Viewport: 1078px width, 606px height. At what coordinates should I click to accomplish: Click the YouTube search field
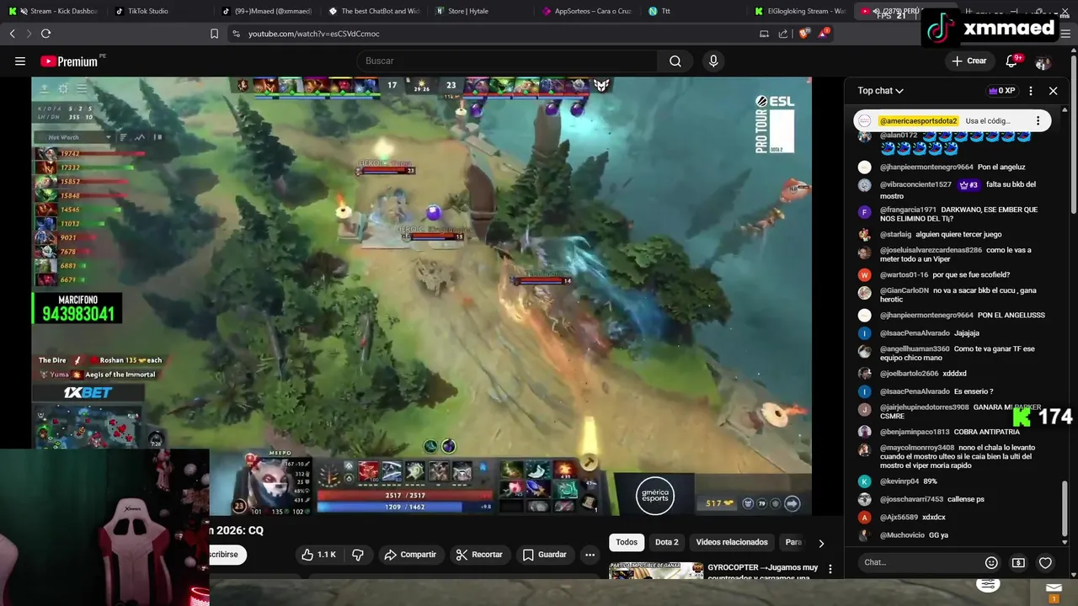pyautogui.click(x=508, y=61)
